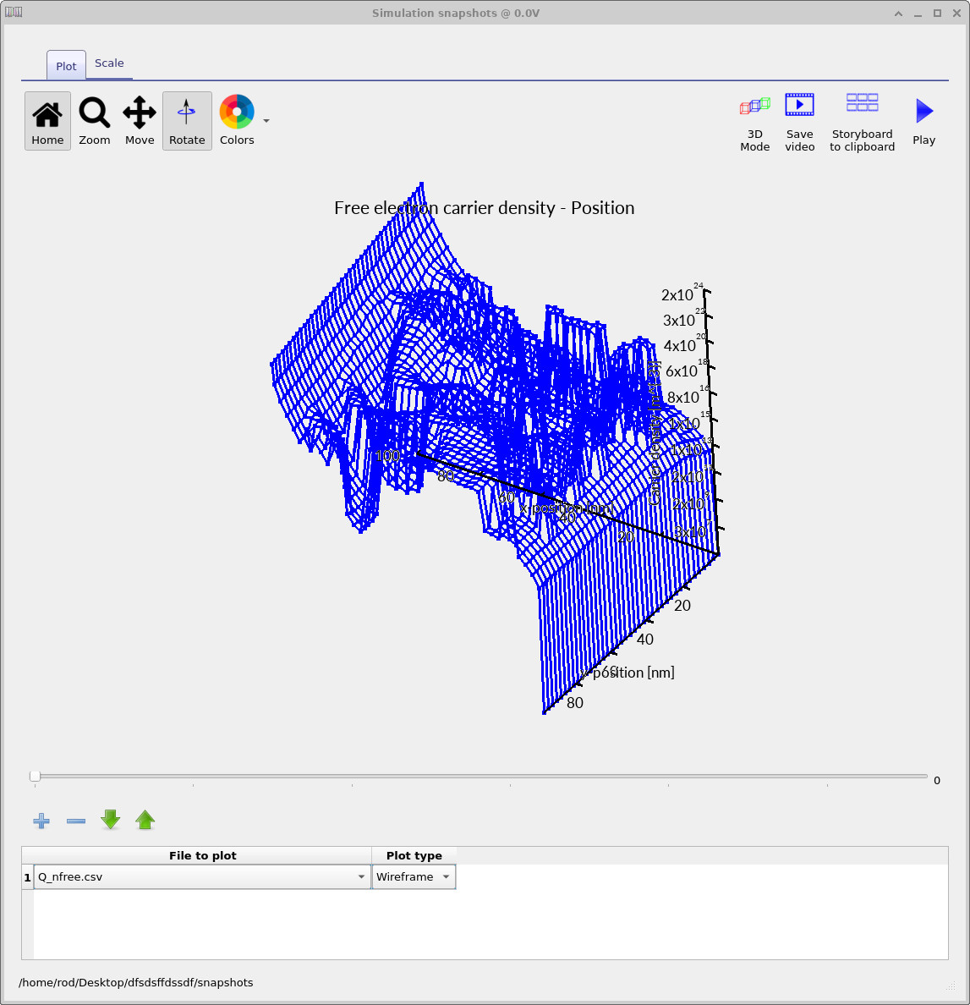Select the Home view icon
The width and height of the screenshot is (970, 1005).
click(x=47, y=120)
